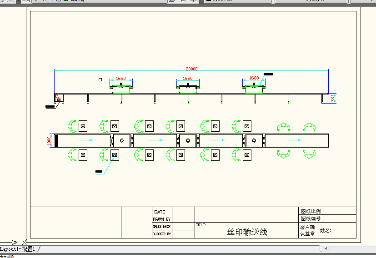Click the blank value cell beside 图纸比例
This screenshot has width=376, height=258.
click(x=340, y=211)
